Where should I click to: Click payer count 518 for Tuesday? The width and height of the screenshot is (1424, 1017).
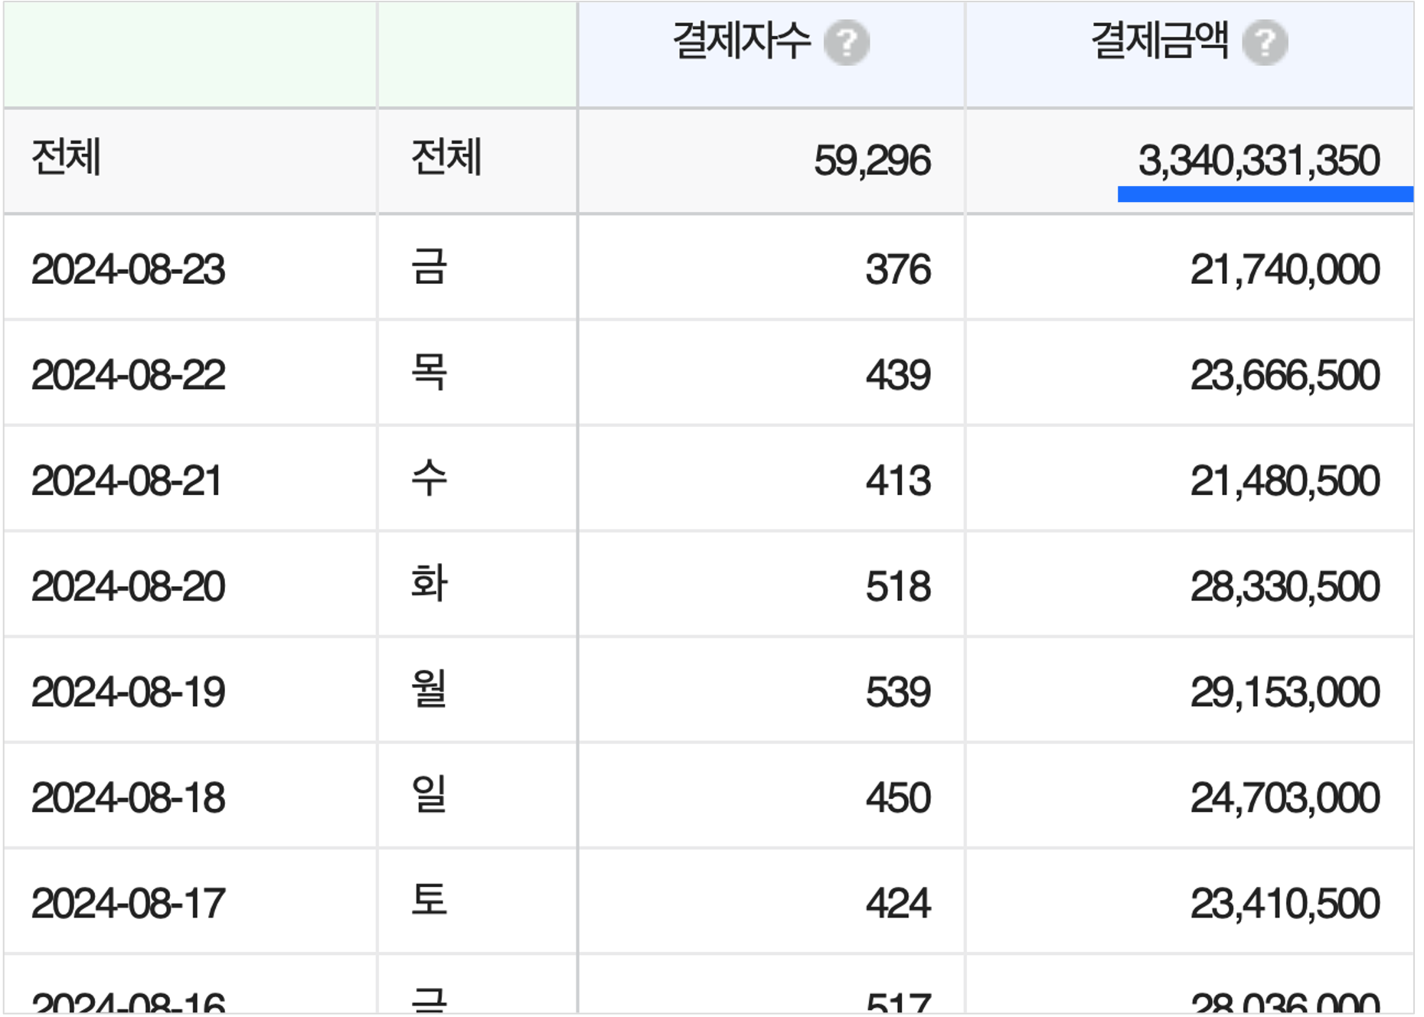tap(897, 586)
